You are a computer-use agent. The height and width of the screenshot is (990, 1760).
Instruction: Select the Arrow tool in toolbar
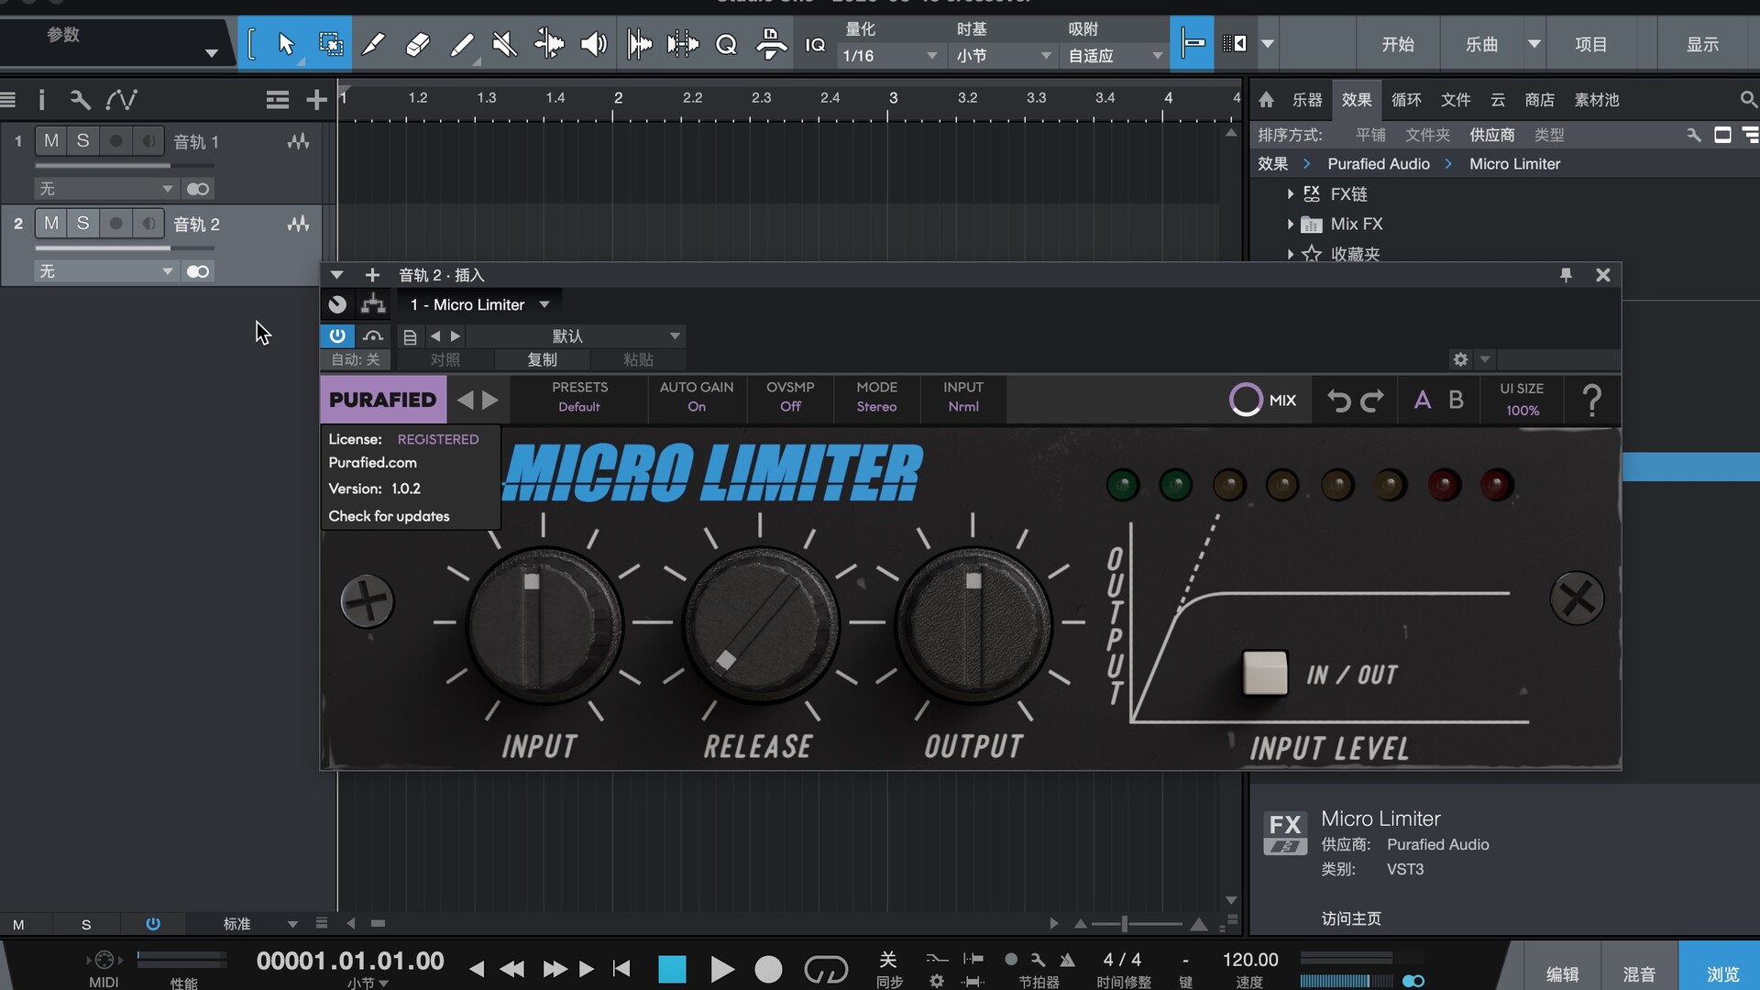[286, 44]
